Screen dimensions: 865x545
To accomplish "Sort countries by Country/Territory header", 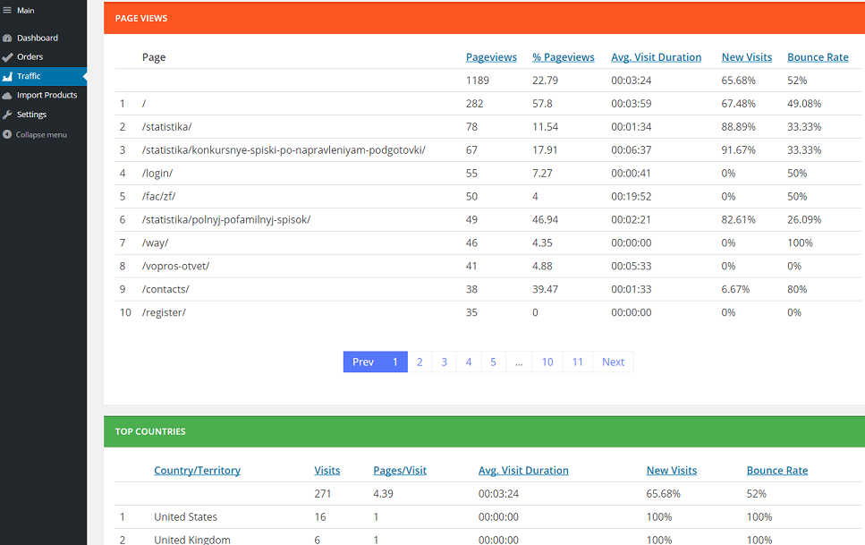I will click(x=197, y=471).
